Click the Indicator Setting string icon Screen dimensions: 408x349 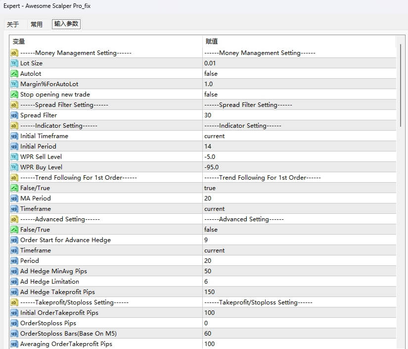coord(14,126)
